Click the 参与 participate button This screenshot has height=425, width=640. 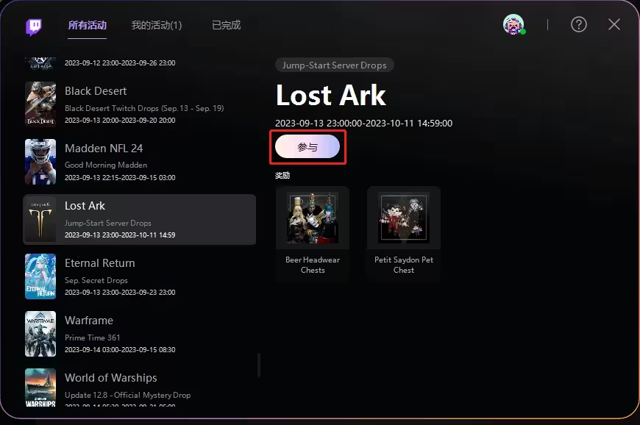[x=307, y=147]
